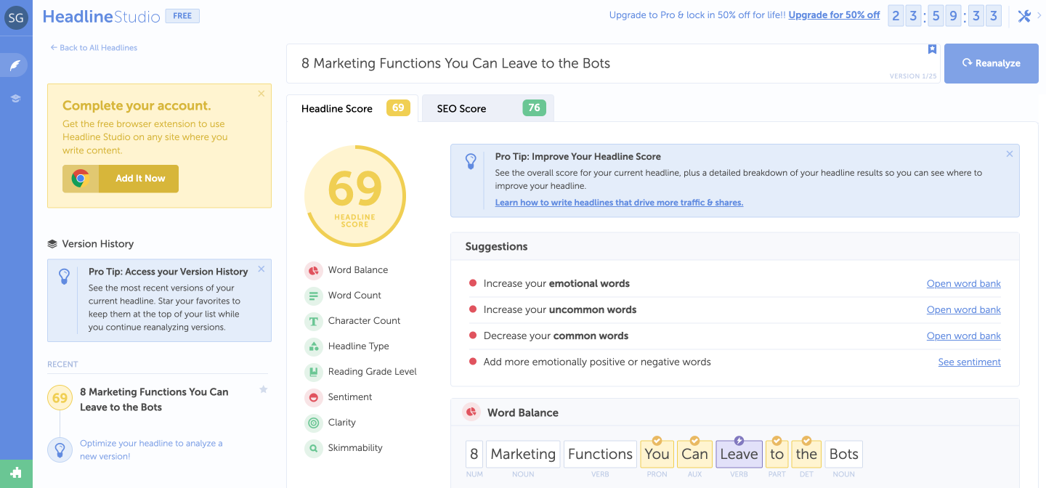Select the word 'You' in Word Balance
This screenshot has width=1046, height=488.
coord(657,454)
